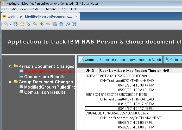Close the testingre ModifiedPersonDocuments tab
The height and width of the screenshot is (130, 182).
click(x=76, y=16)
